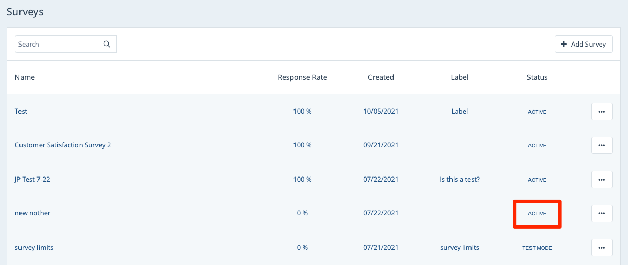Click the Status column header
This screenshot has width=628, height=265.
tap(537, 77)
